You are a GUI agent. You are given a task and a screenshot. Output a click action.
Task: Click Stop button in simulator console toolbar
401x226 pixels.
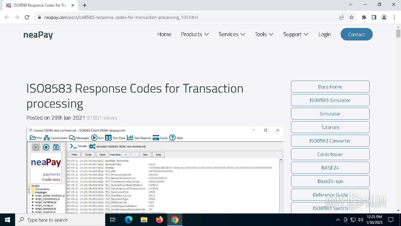click(159, 154)
